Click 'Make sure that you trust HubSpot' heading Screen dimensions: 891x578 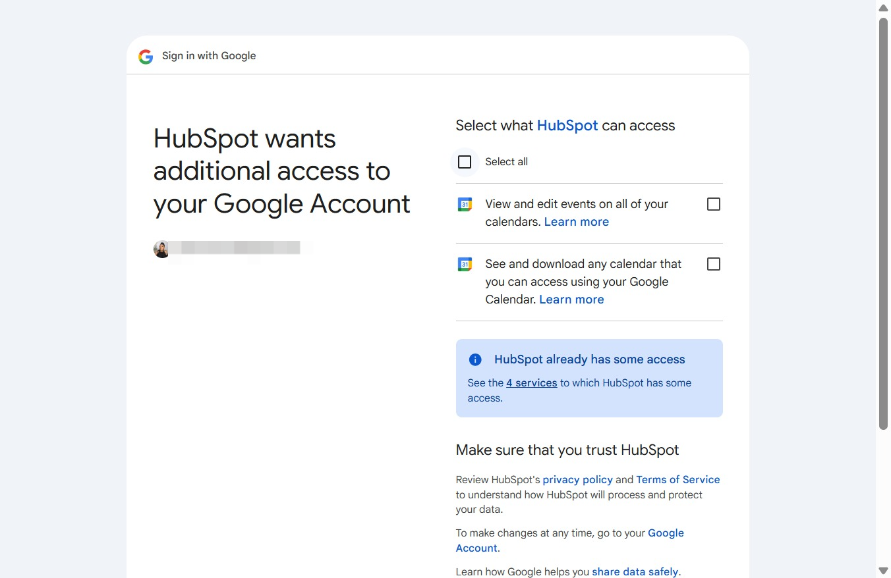[x=567, y=450]
